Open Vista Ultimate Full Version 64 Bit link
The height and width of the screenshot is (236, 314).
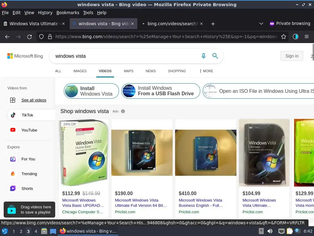point(141,203)
